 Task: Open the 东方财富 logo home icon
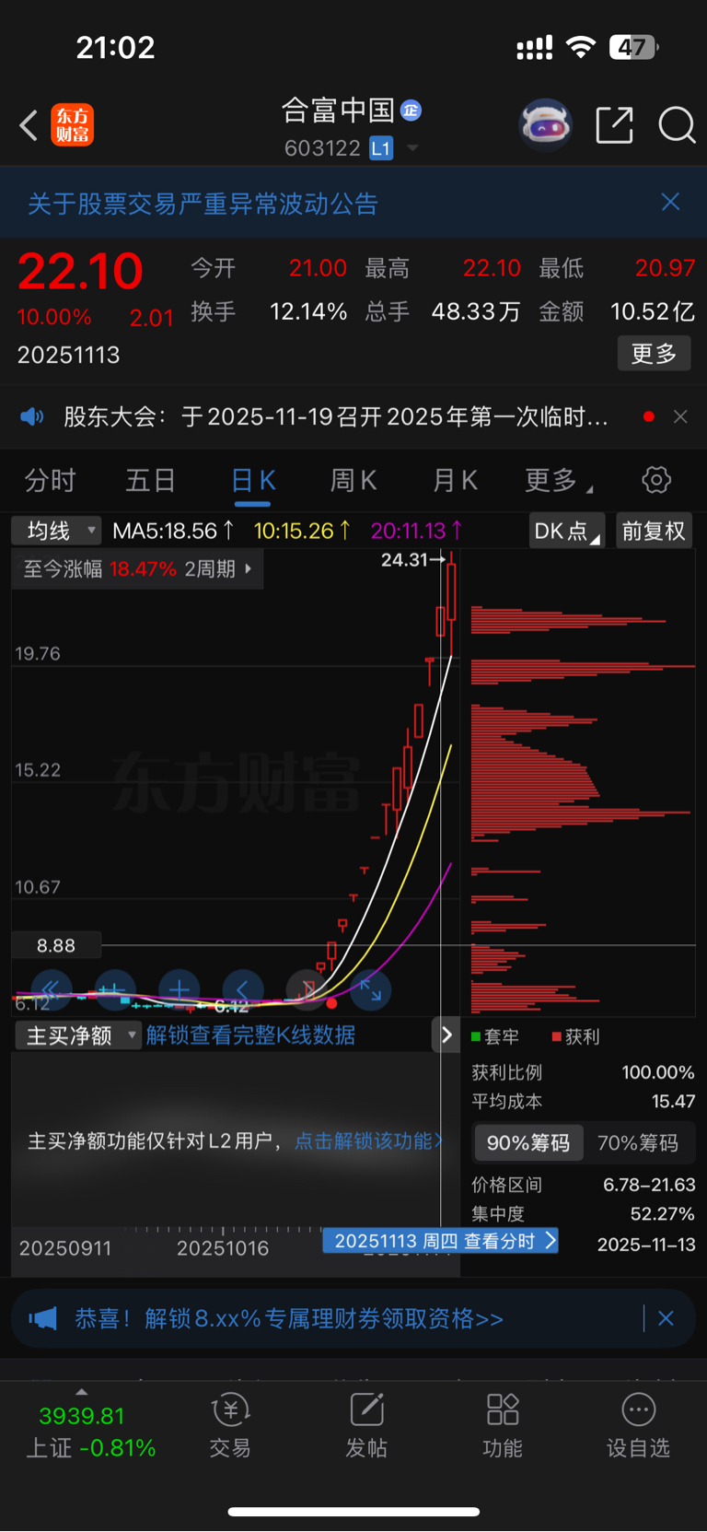click(72, 125)
